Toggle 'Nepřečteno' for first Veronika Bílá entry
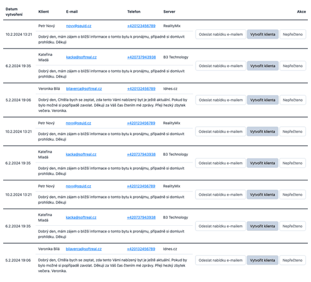311x282 pixels. click(293, 100)
